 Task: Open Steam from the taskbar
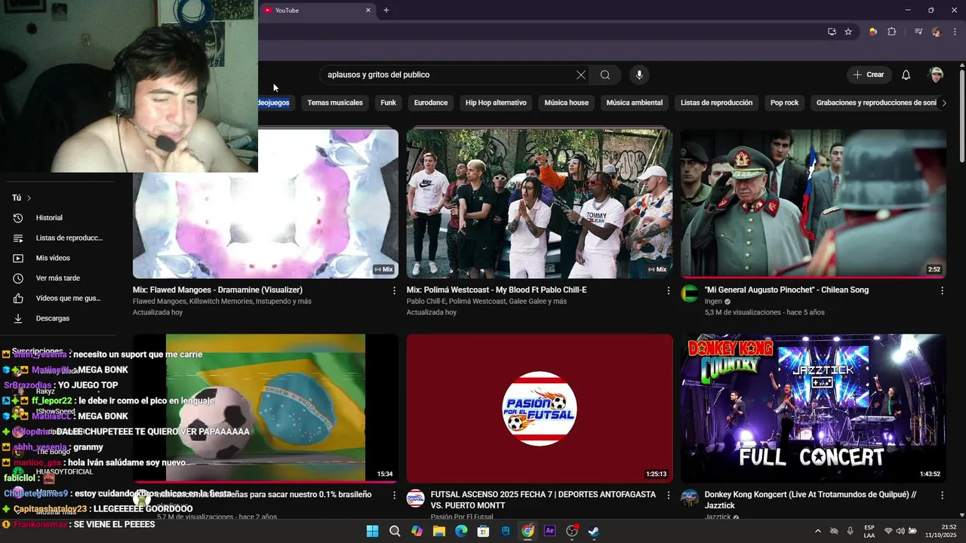(594, 531)
